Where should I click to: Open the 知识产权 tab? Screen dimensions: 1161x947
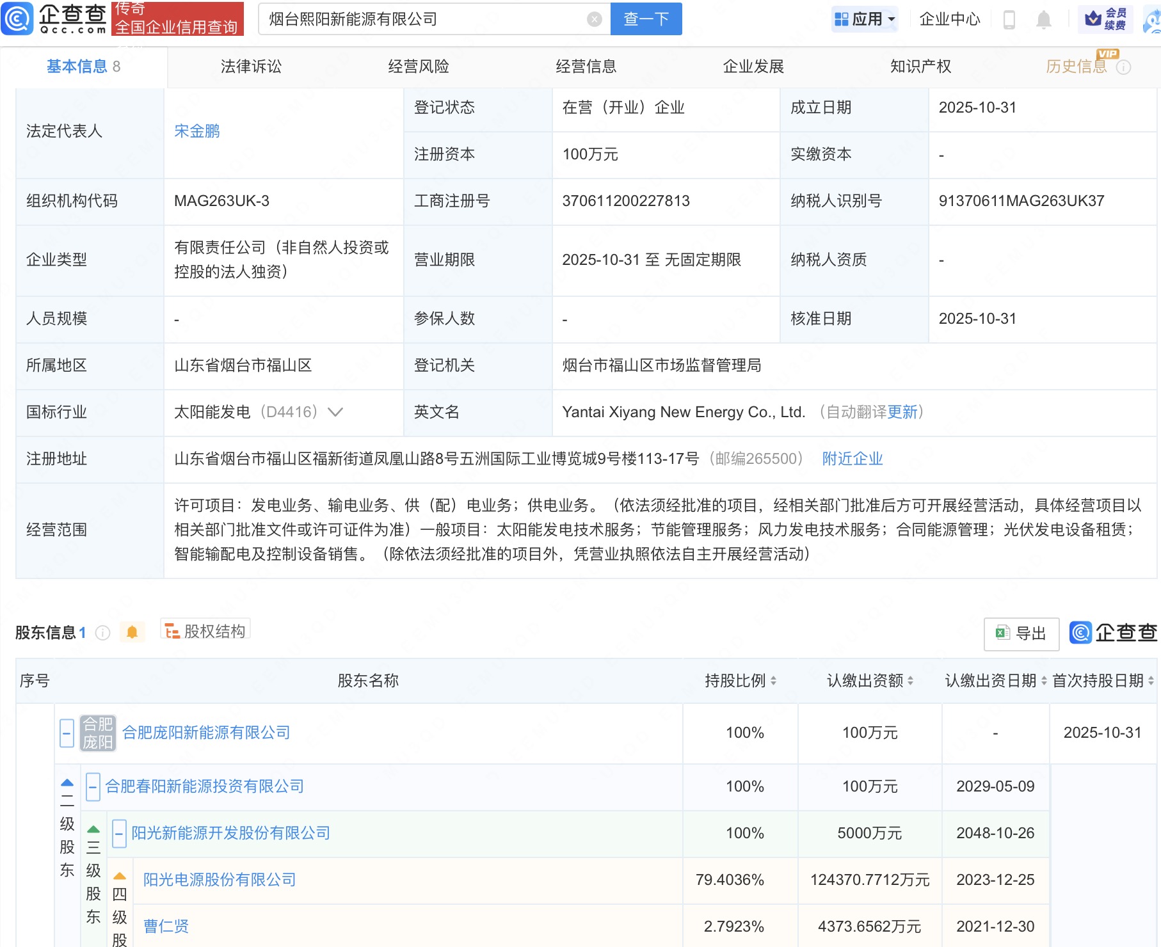(x=920, y=66)
